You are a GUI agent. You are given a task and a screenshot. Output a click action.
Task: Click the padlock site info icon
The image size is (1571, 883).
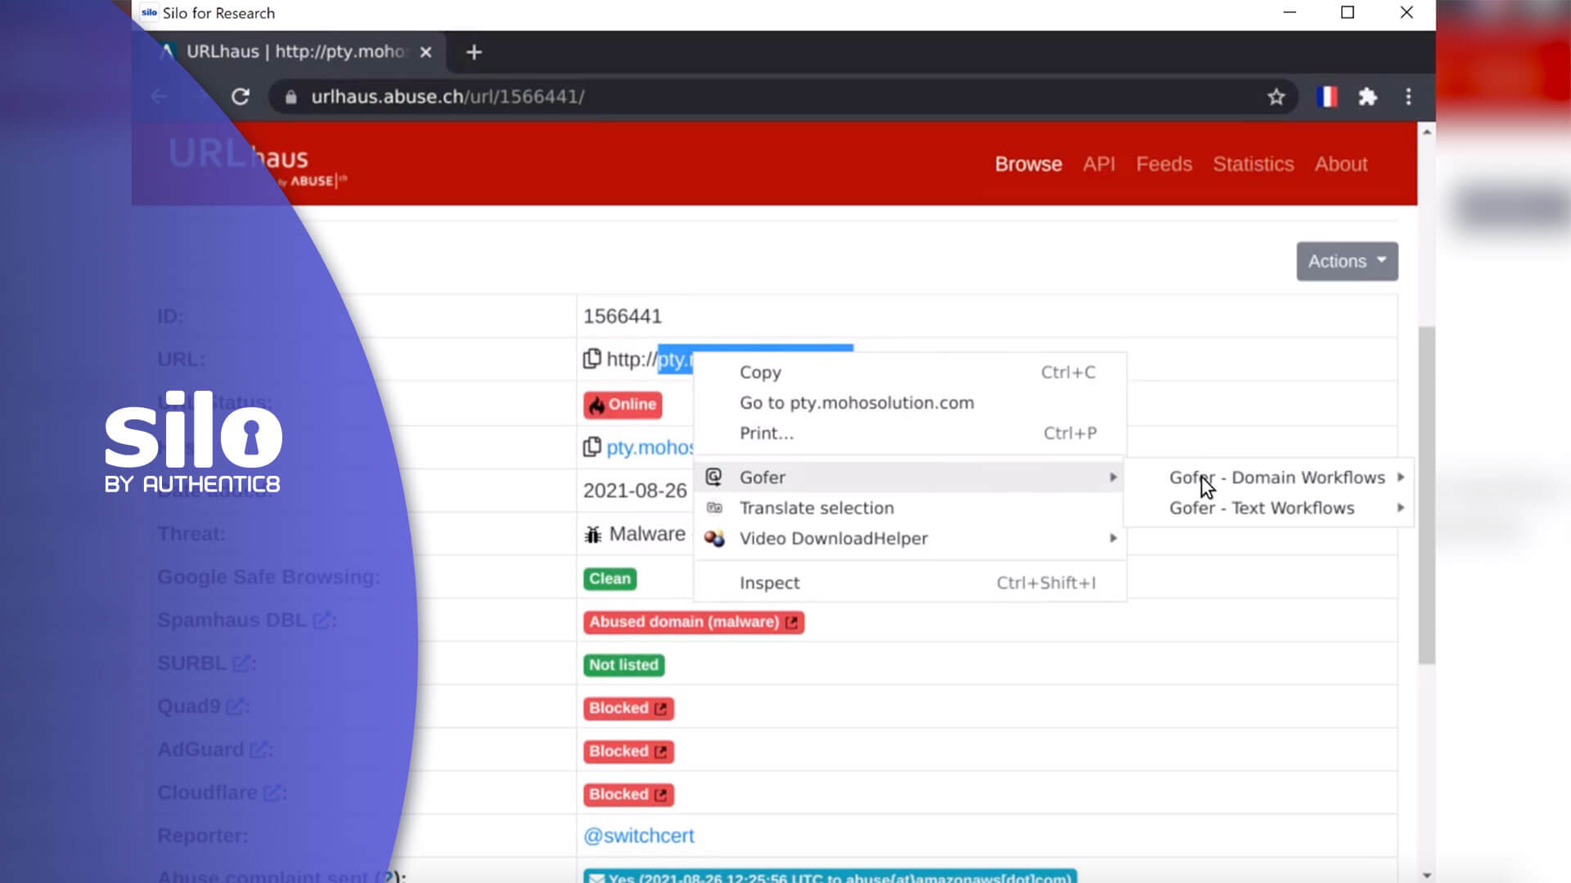(x=290, y=97)
